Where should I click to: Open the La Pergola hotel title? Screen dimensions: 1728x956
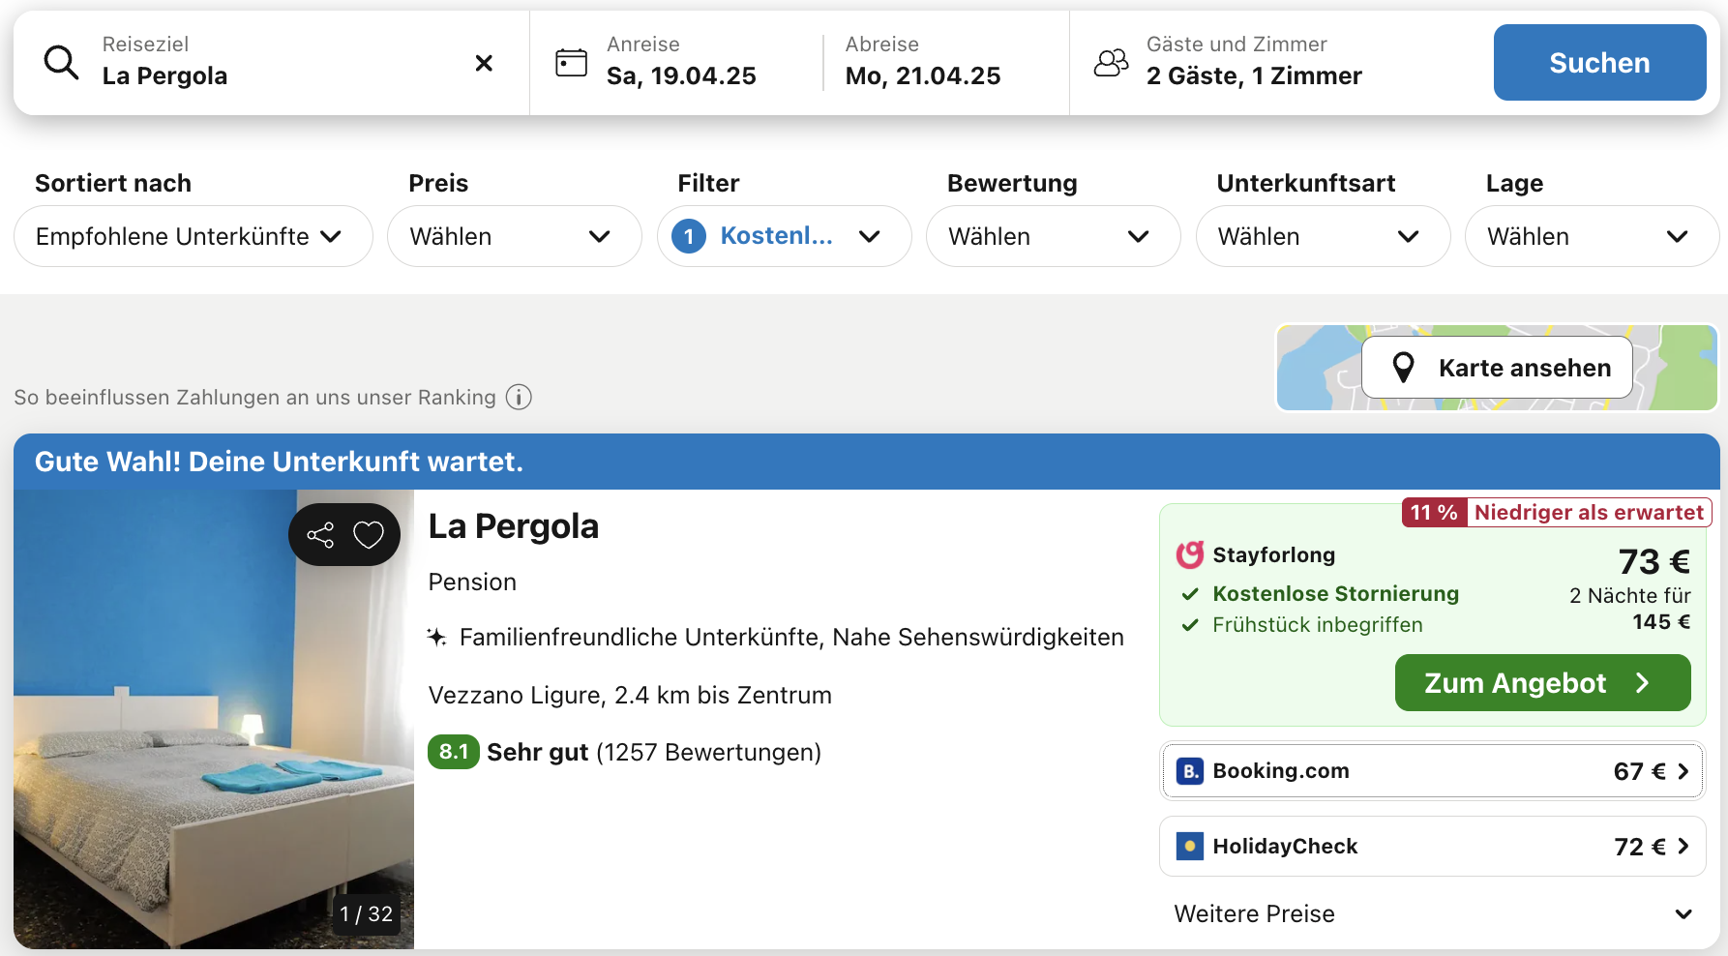[514, 526]
